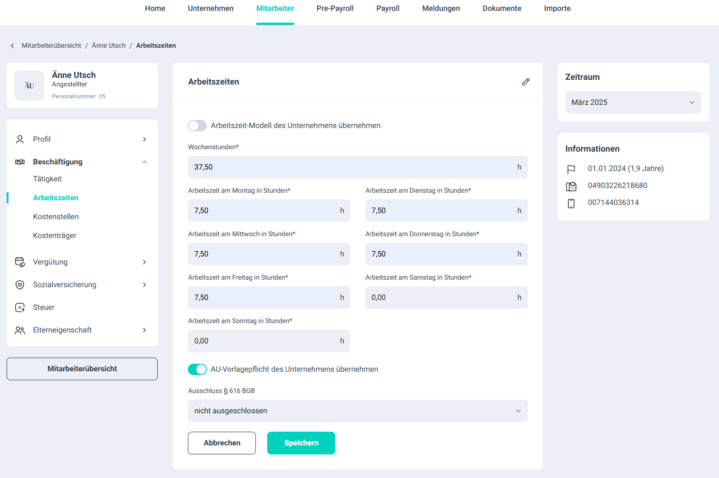Expand the Vergütung section chevron
Image resolution: width=719 pixels, height=478 pixels.
(144, 262)
